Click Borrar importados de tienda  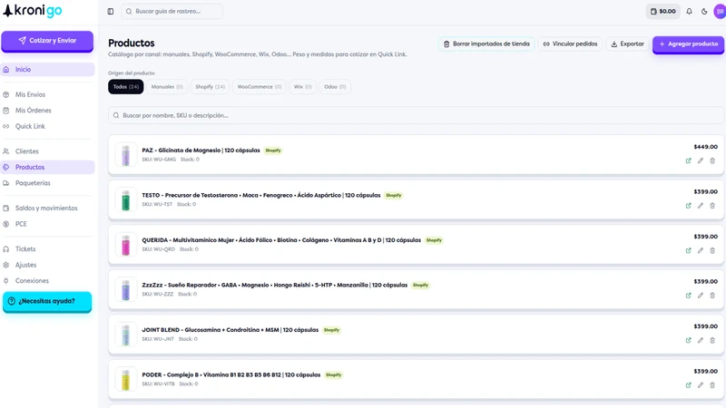click(486, 44)
